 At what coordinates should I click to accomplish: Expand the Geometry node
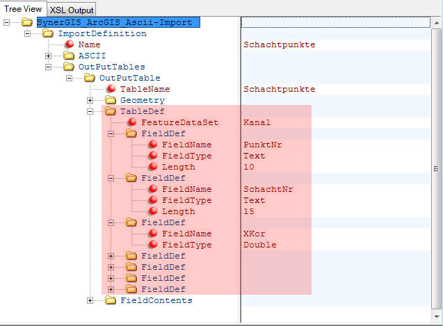[x=90, y=100]
